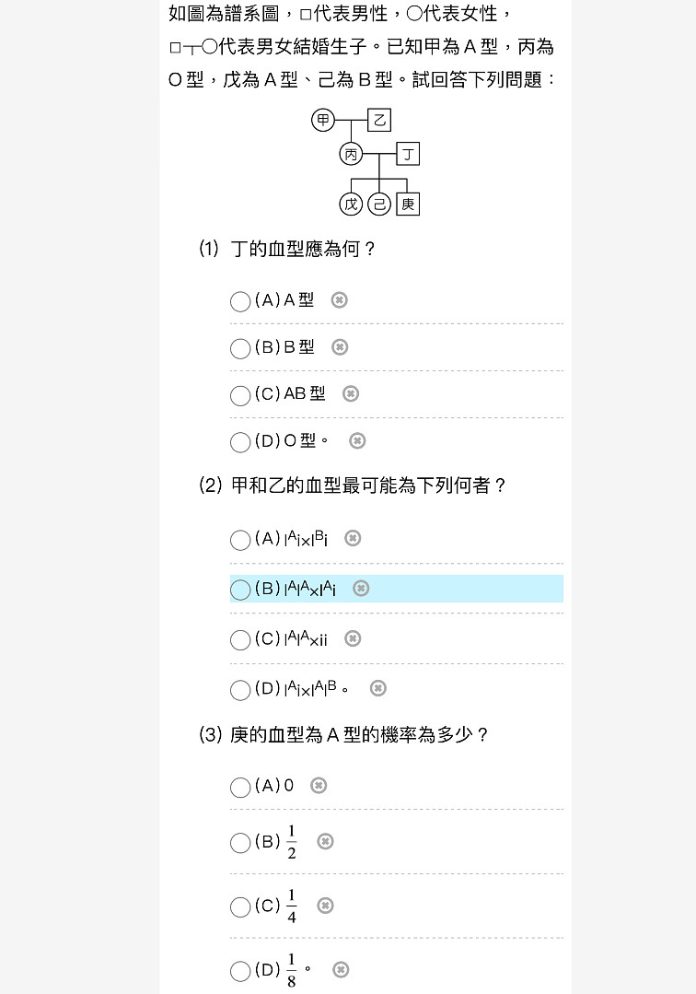Select question 3 answer (B) 1/2

240,843
